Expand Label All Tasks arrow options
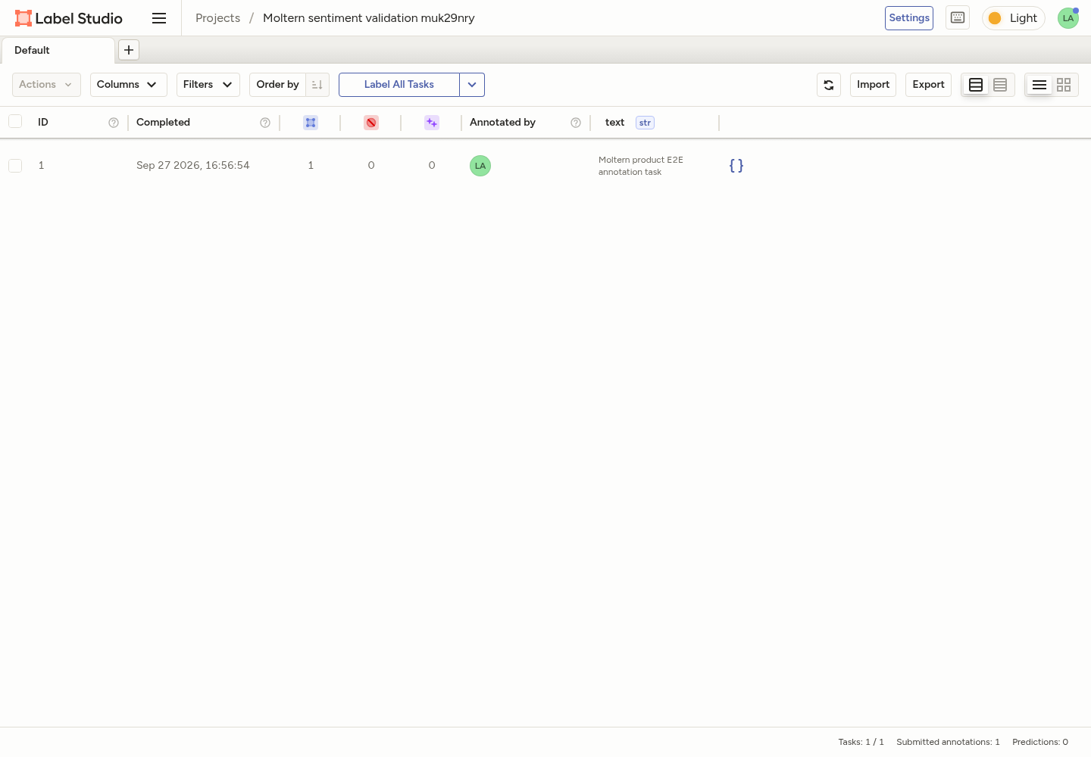 pos(472,85)
